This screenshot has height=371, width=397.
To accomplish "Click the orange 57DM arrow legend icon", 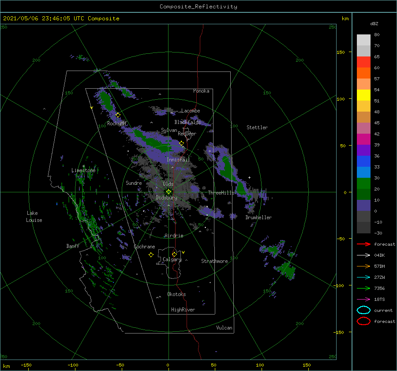I will point(363,266).
